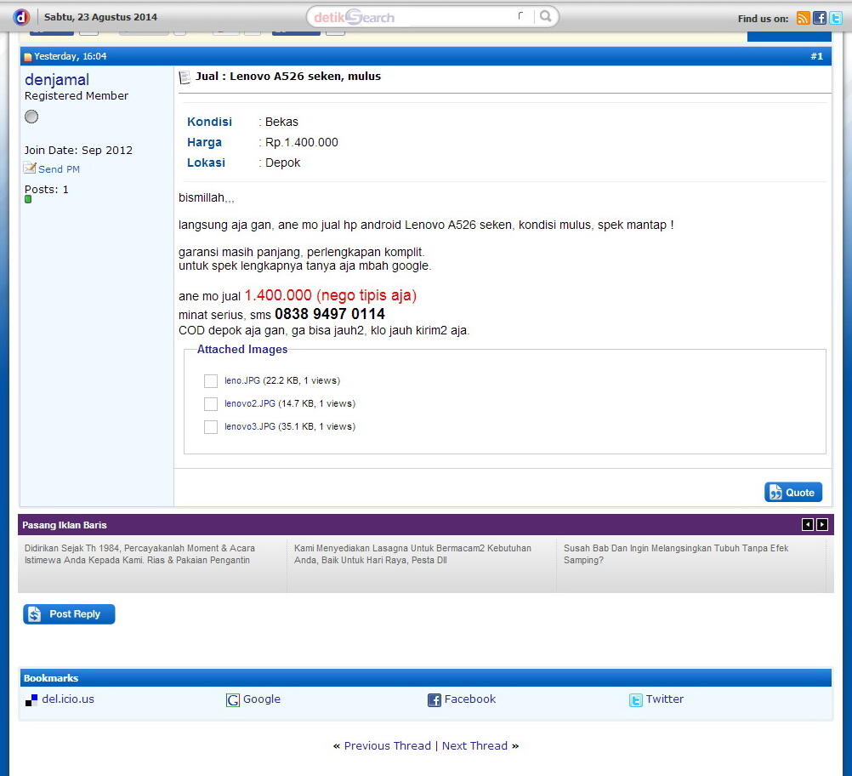Screen dimensions: 852x776
Task: Open the leno.JPG attachment link
Action: click(x=242, y=380)
